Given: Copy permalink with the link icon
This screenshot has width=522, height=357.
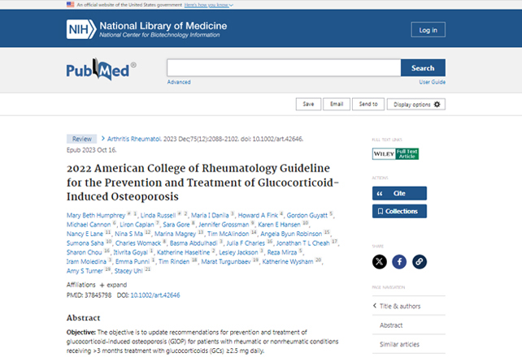Looking at the screenshot, I should pyautogui.click(x=419, y=262).
